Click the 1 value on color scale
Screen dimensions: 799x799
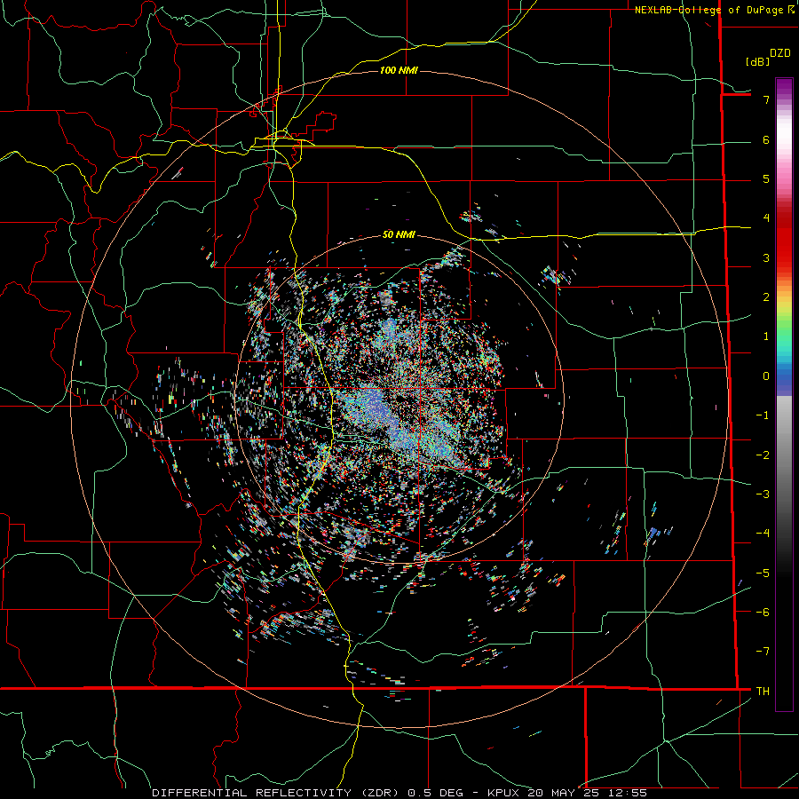[766, 336]
